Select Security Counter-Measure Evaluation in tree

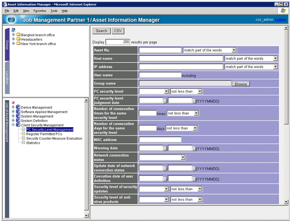(54, 139)
